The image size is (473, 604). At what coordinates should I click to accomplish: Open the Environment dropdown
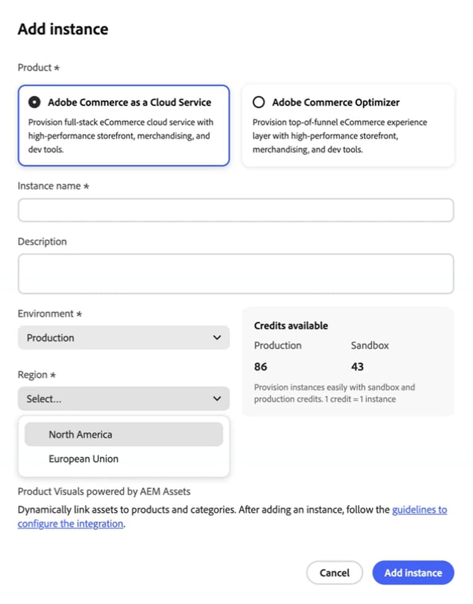[x=123, y=337]
